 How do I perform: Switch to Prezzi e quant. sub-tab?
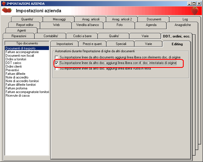pyautogui.click(x=93, y=44)
